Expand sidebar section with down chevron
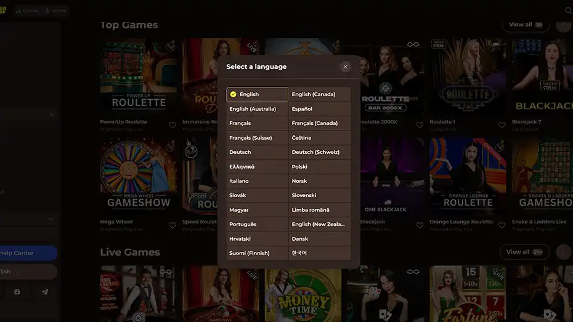Viewport: 573px width, 322px height. tap(51, 219)
